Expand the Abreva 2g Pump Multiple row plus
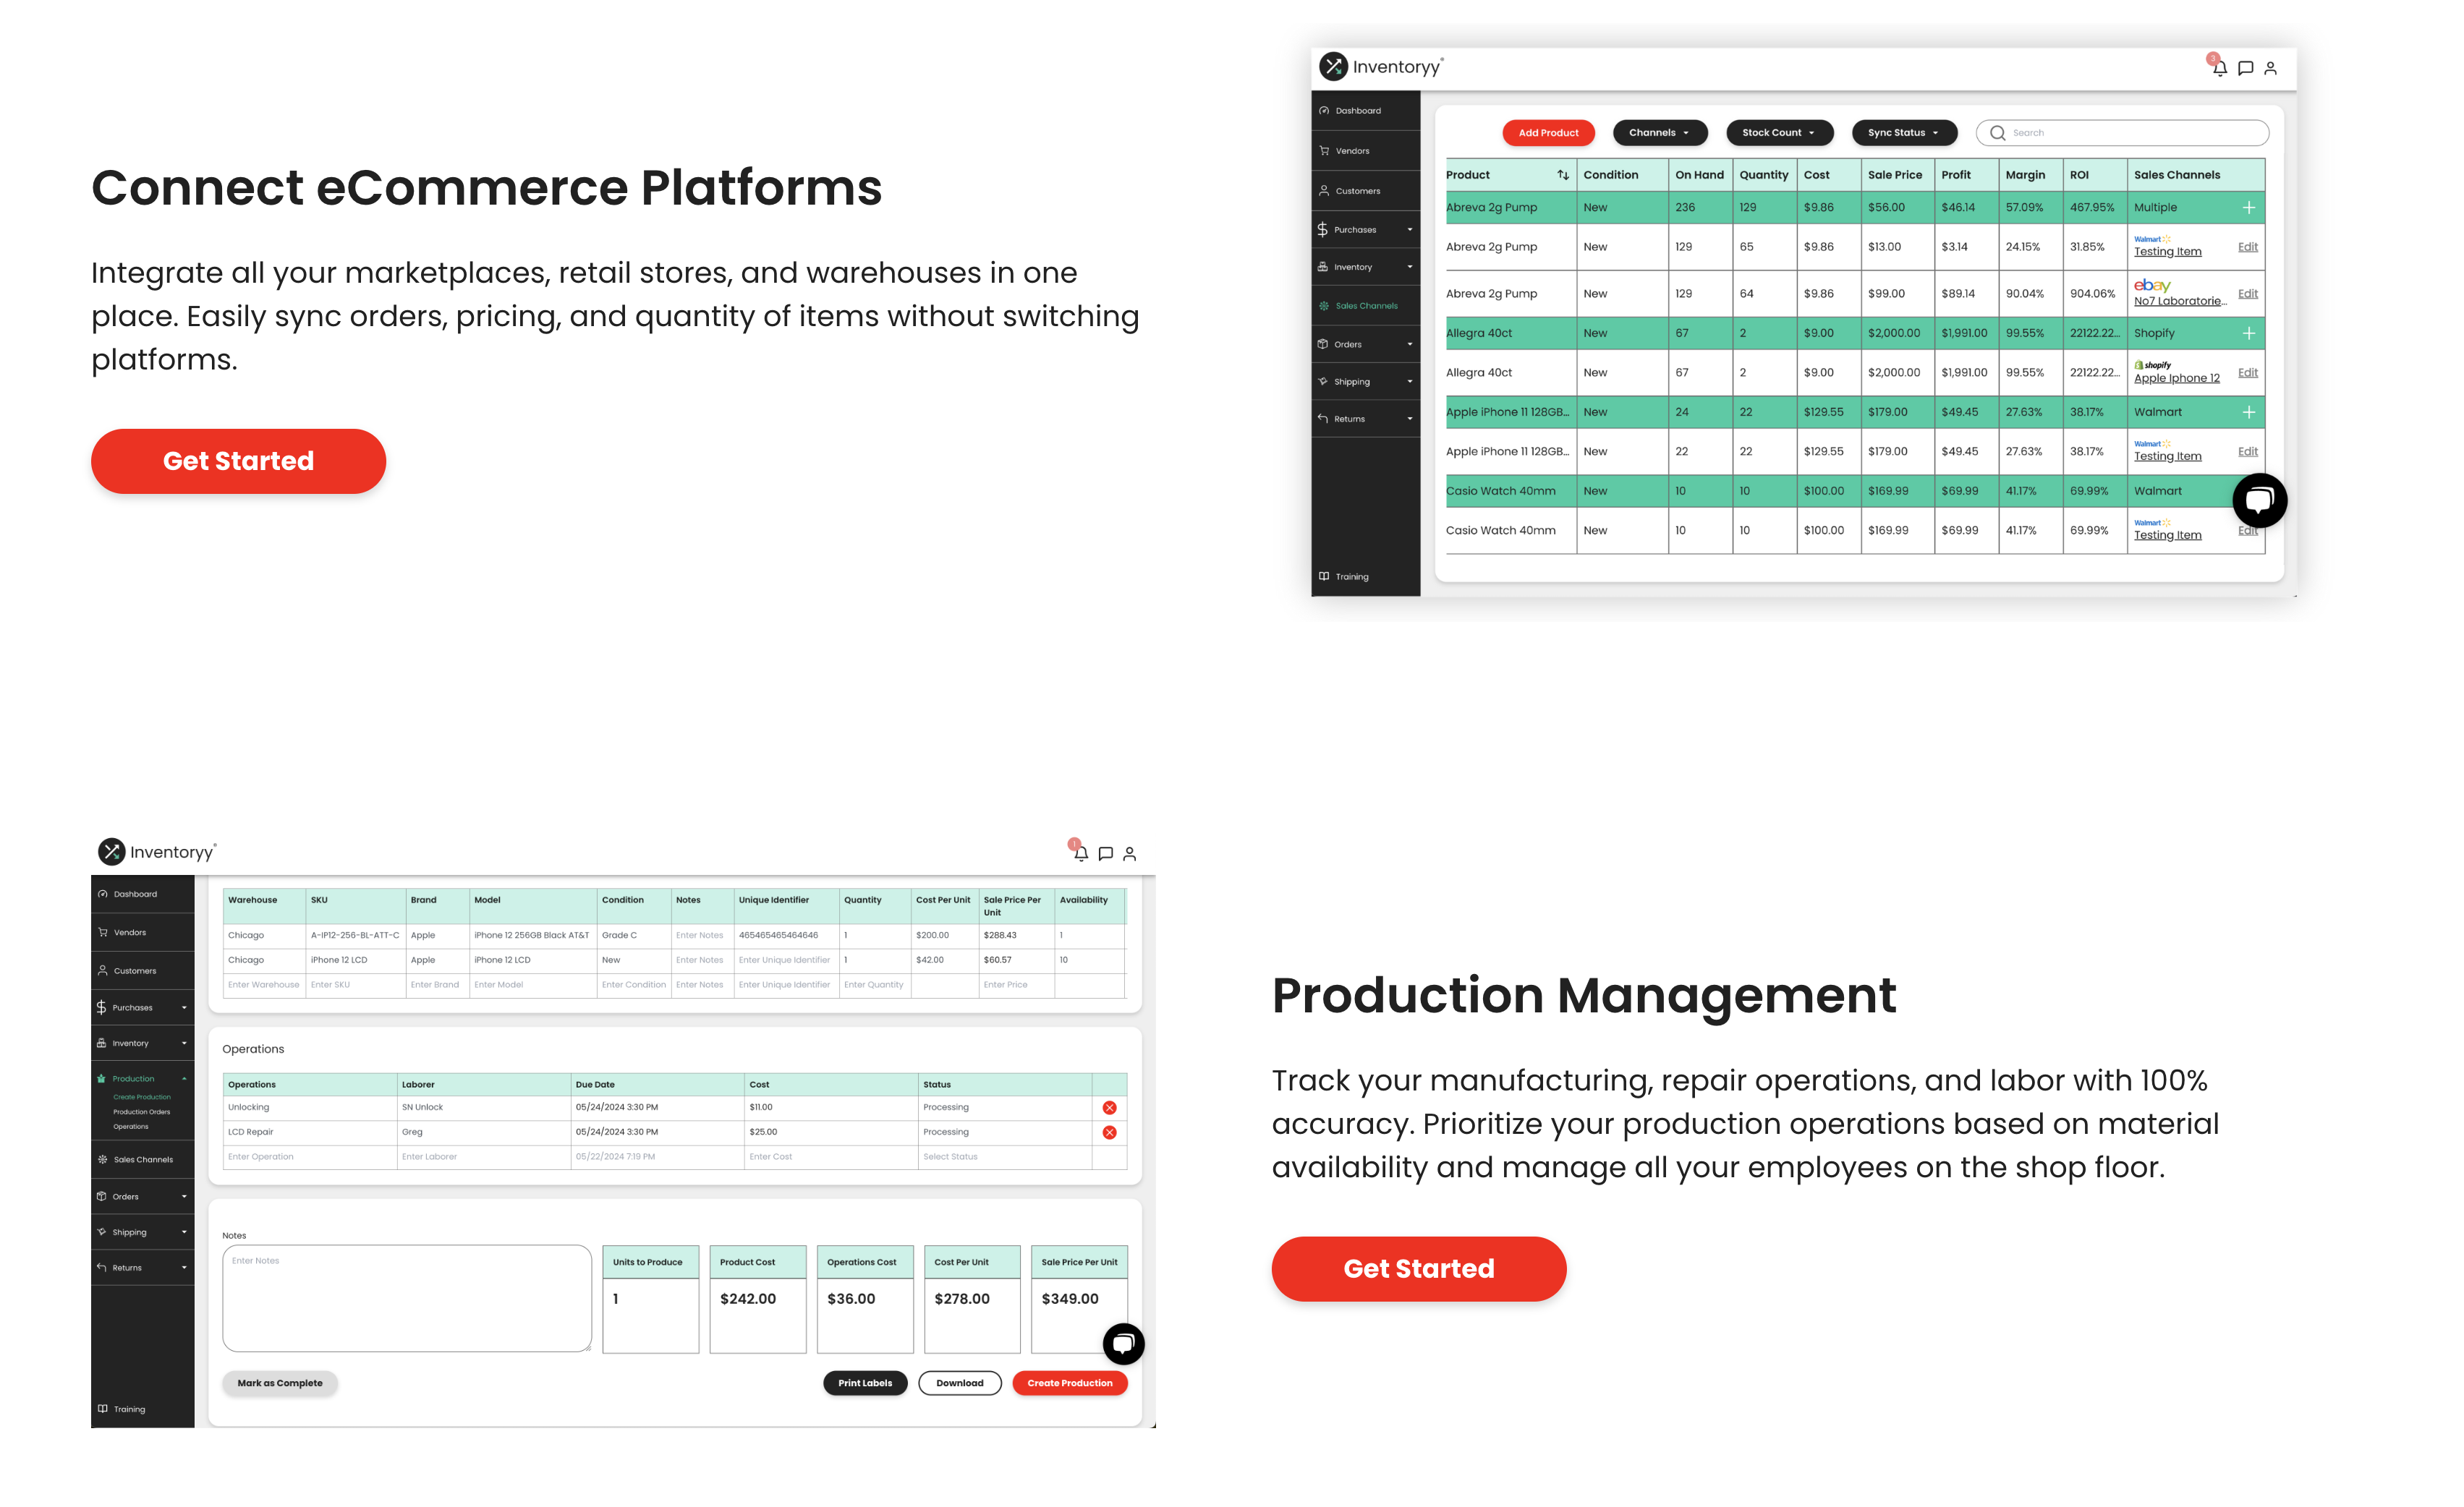The width and height of the screenshot is (2464, 1507). click(x=2248, y=208)
